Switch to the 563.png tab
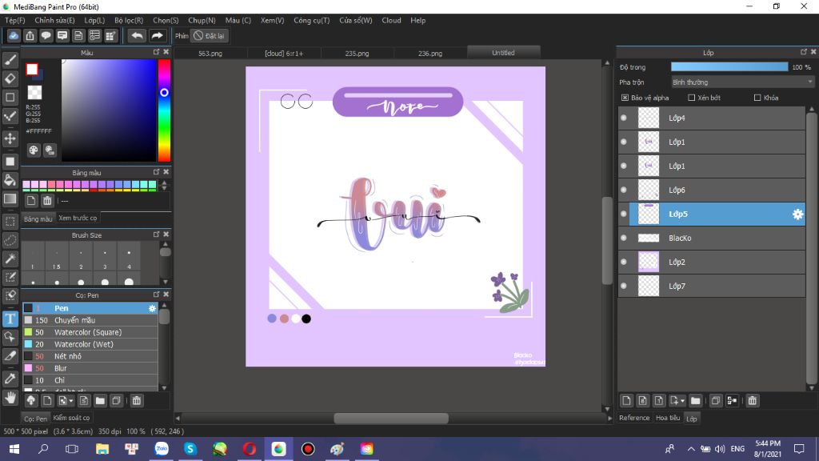This screenshot has width=819, height=461. pos(210,53)
